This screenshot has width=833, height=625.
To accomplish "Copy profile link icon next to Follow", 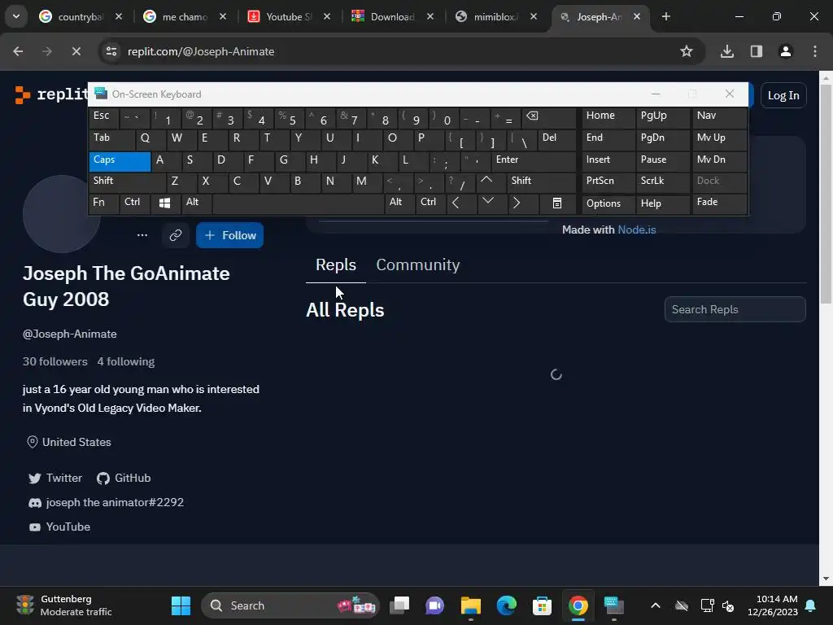I will click(176, 235).
